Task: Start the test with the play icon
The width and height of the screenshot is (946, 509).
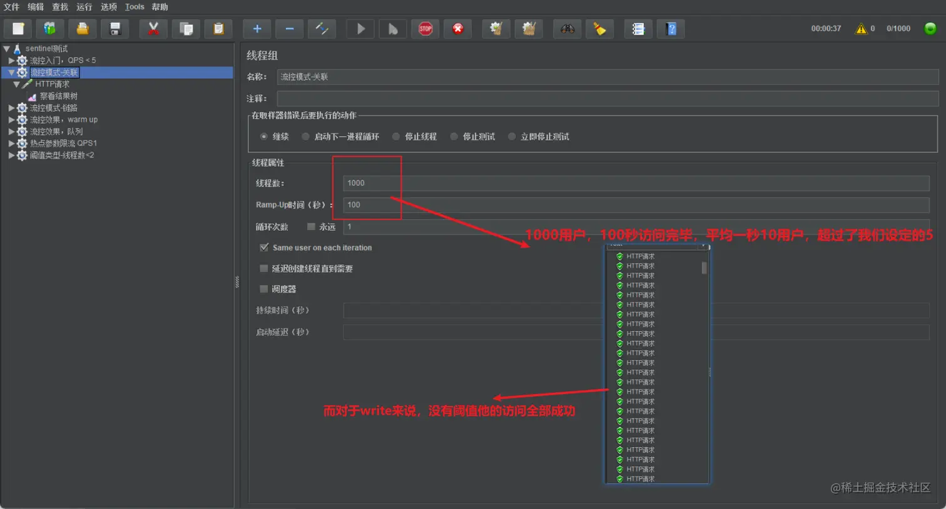Action: coord(360,29)
